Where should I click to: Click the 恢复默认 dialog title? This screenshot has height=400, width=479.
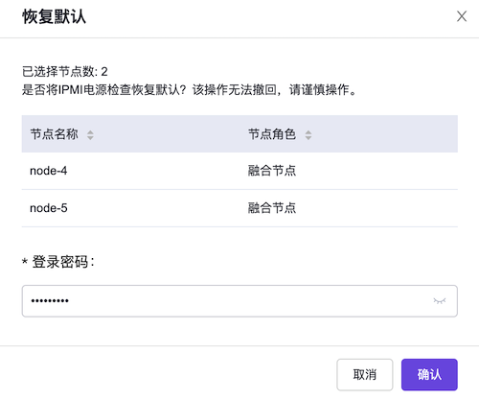(54, 16)
